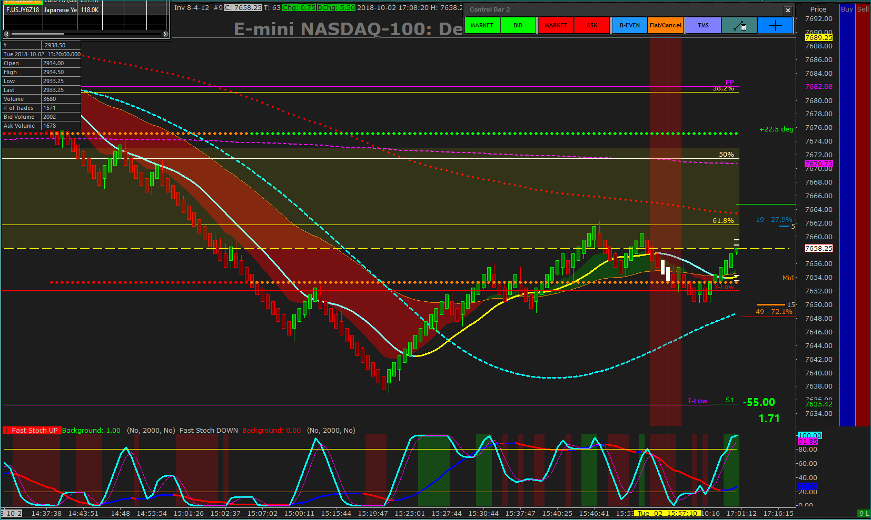Screen dimensions: 871x520
Task: Click the red MARKET sell button
Action: pos(556,25)
